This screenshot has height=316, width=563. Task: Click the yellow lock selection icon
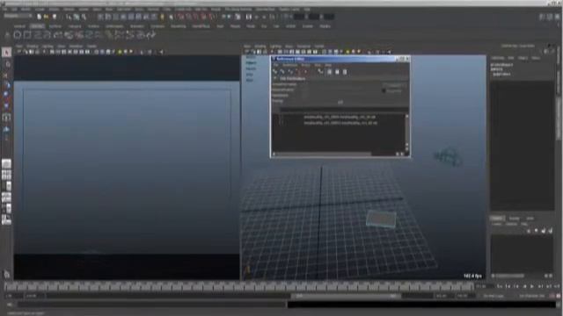pyautogui.click(x=162, y=17)
